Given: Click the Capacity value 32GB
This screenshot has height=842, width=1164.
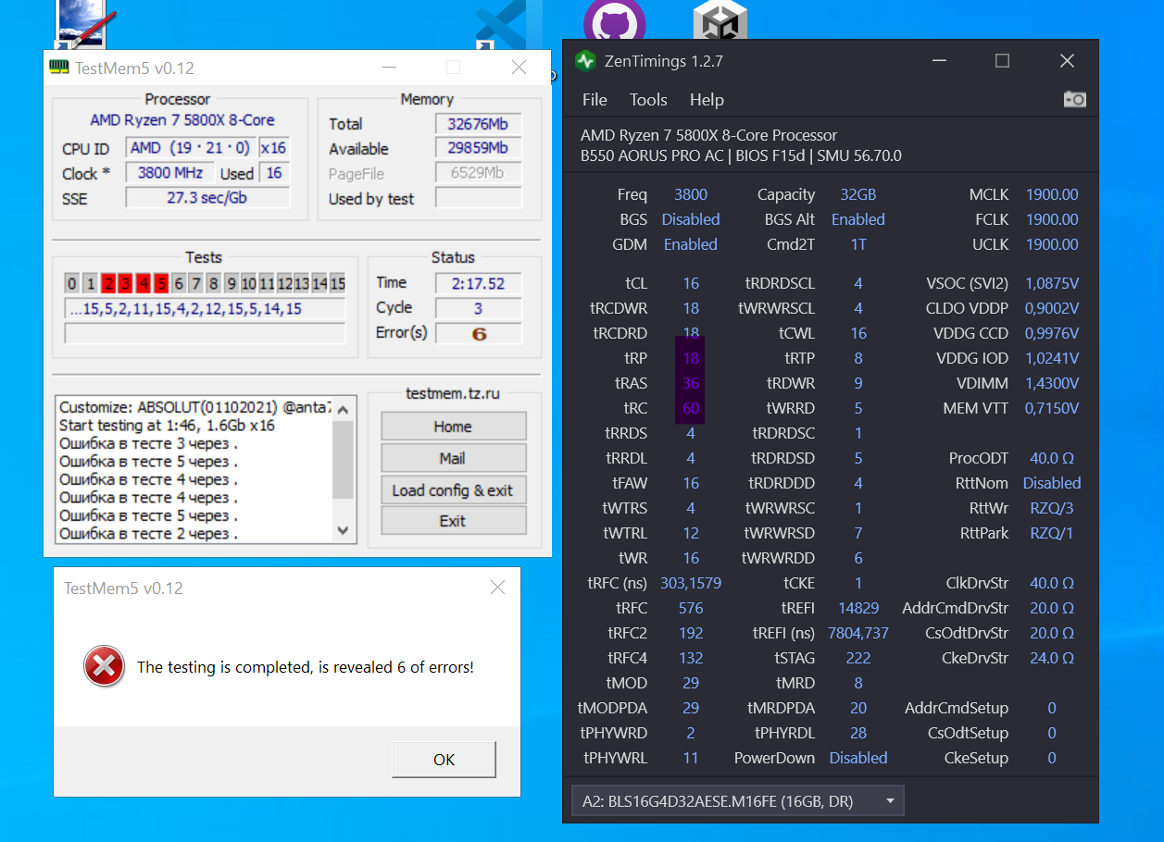Looking at the screenshot, I should 858,194.
